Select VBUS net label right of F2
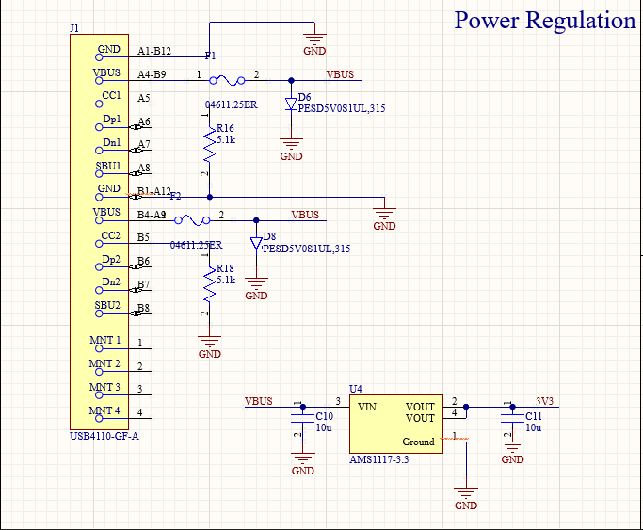Screen dimensions: 643x530 [305, 215]
